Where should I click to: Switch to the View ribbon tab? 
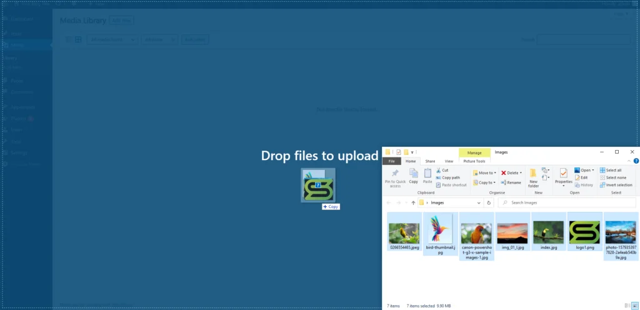(x=449, y=161)
